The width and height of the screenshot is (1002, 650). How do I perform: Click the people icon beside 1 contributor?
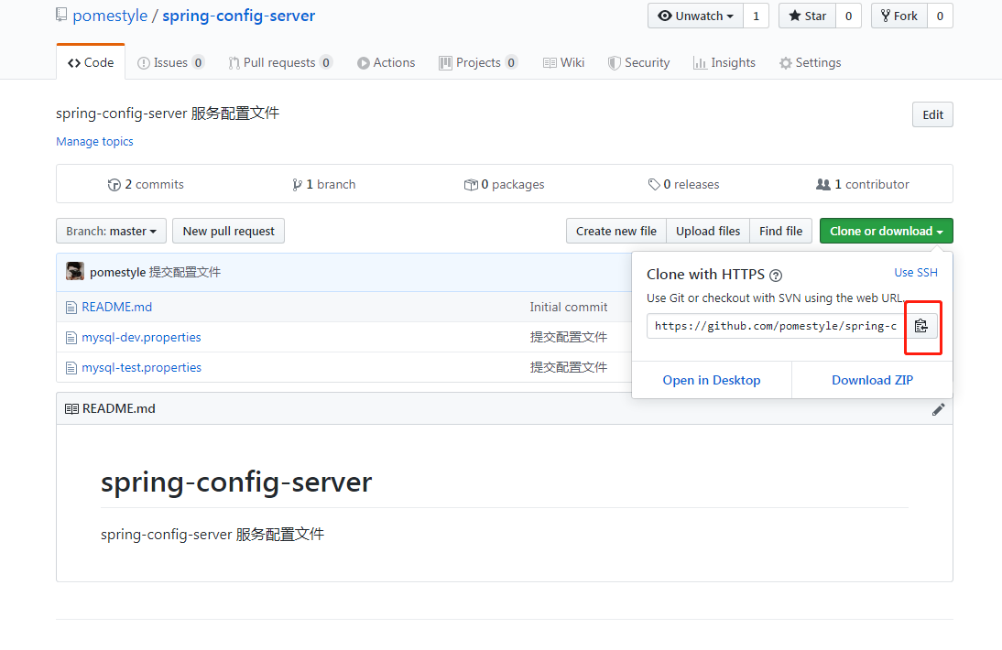point(823,185)
